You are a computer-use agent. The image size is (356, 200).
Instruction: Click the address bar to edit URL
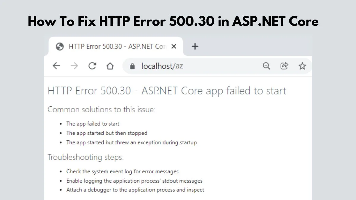click(x=208, y=66)
